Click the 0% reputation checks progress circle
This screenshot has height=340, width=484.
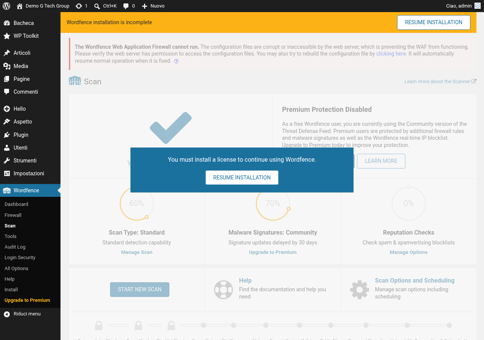point(409,203)
